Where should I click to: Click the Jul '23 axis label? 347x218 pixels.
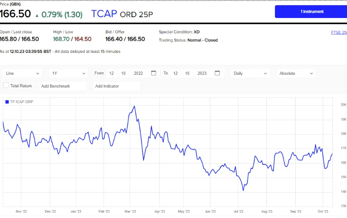239,211
